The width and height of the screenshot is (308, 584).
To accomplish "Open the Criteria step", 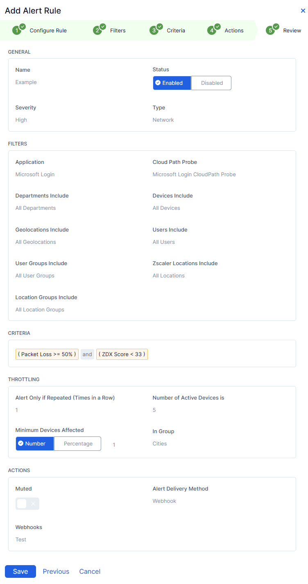I will click(176, 31).
